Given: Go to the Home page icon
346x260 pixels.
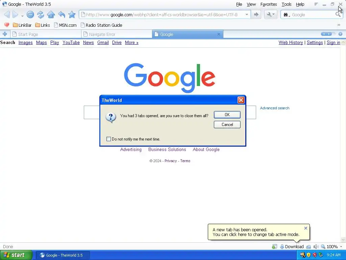Looking at the screenshot, I should [x=51, y=15].
